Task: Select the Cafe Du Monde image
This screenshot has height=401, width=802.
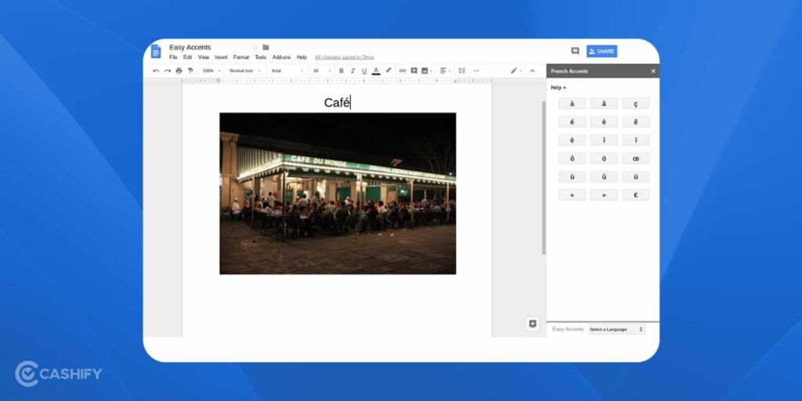Action: click(338, 193)
